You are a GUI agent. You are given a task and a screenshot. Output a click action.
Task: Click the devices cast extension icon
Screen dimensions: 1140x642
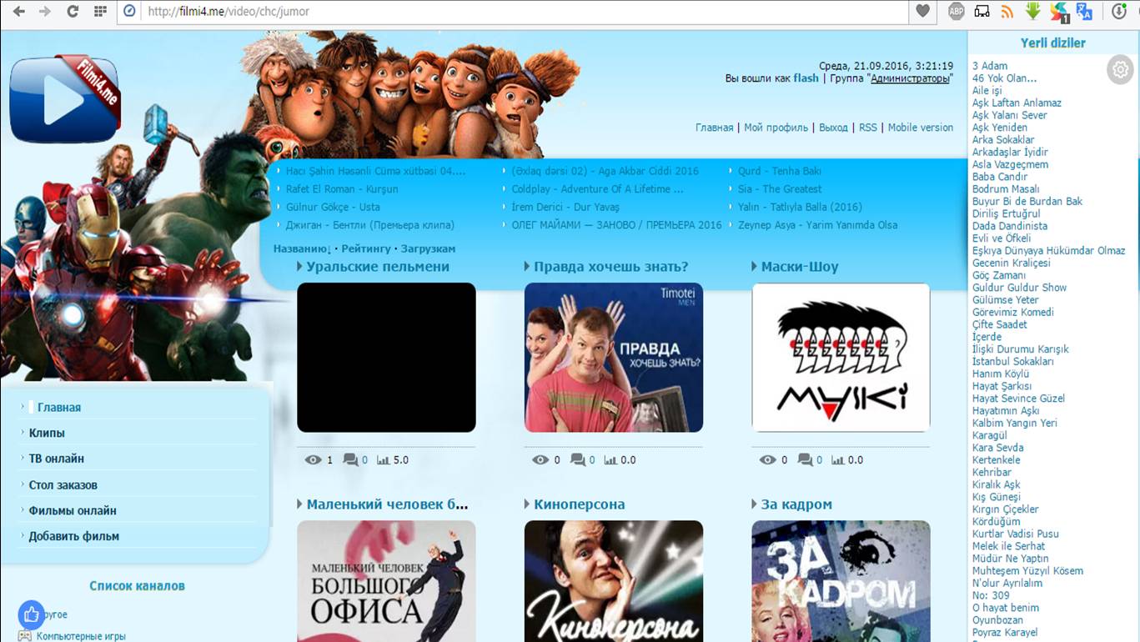pos(982,12)
